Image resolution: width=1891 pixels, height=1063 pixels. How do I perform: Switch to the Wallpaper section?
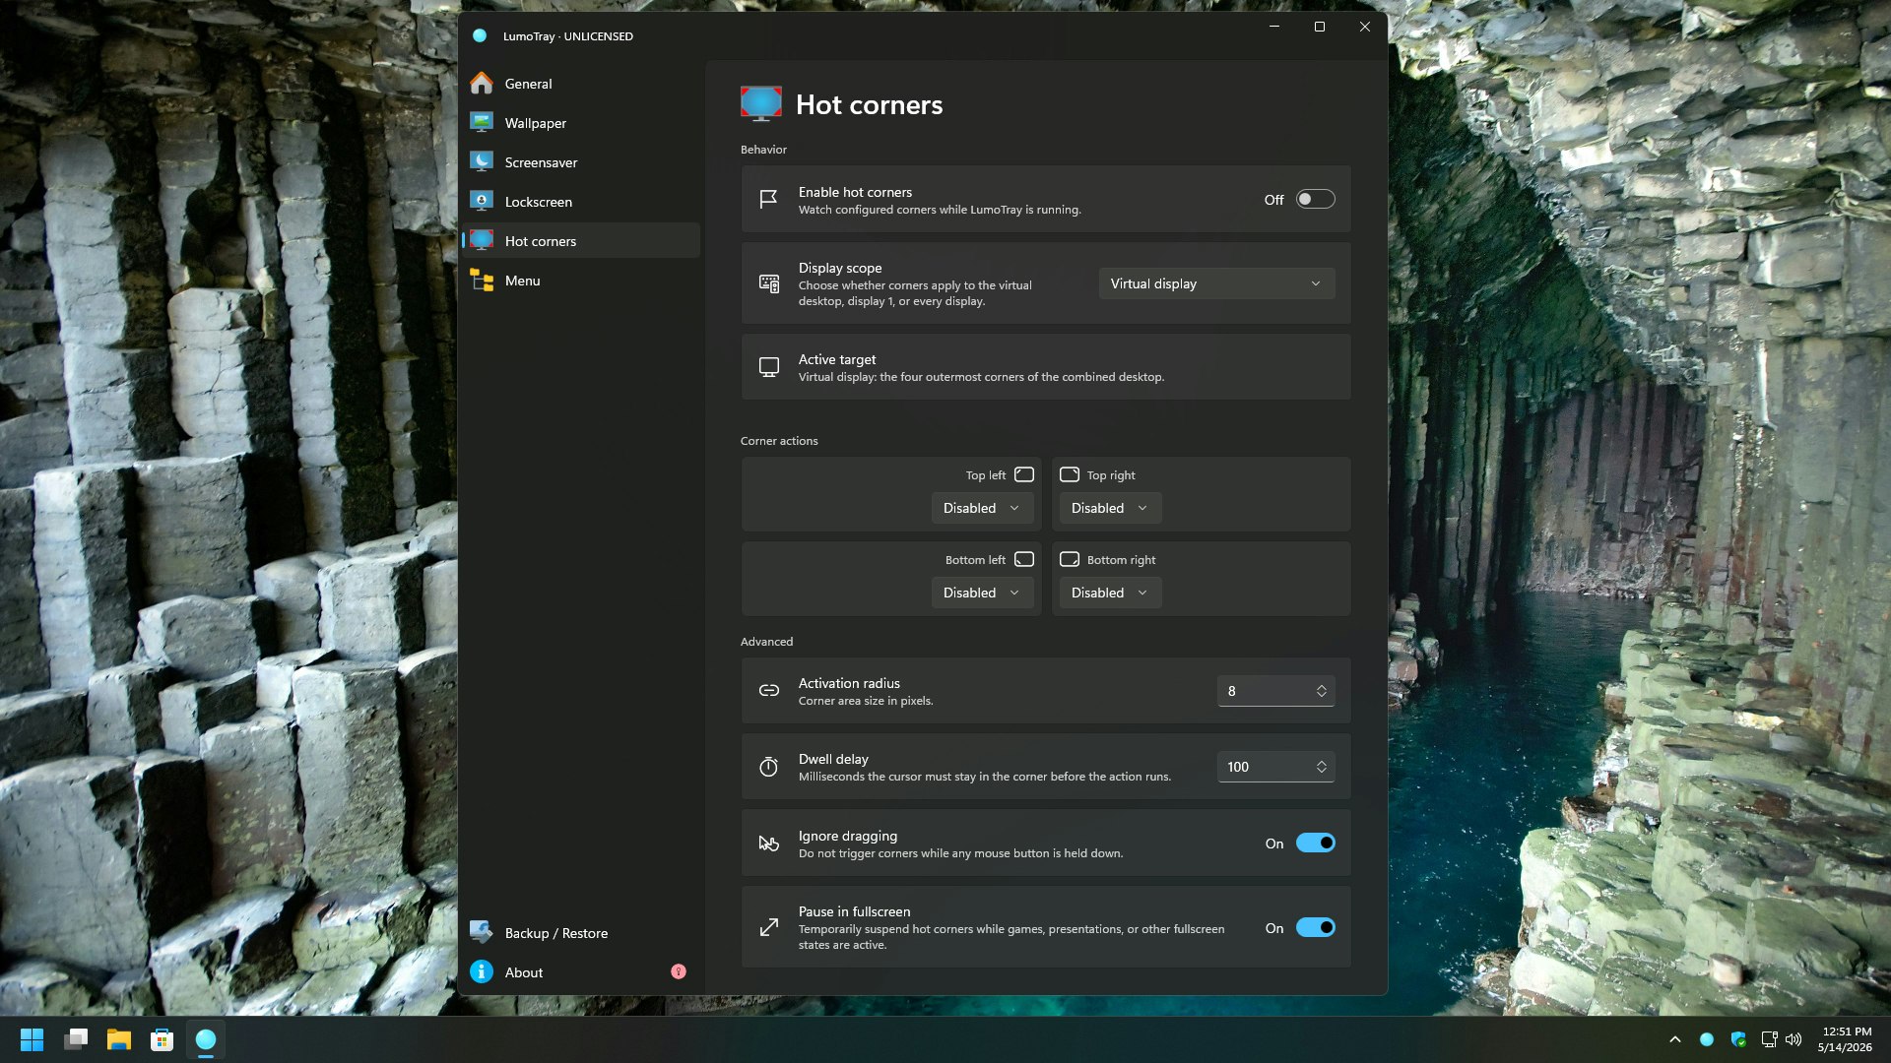(x=581, y=123)
